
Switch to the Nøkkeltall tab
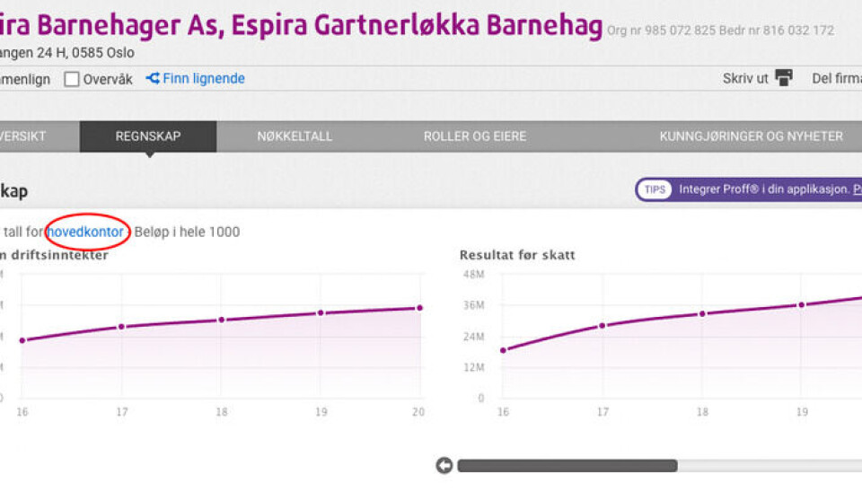pyautogui.click(x=295, y=136)
